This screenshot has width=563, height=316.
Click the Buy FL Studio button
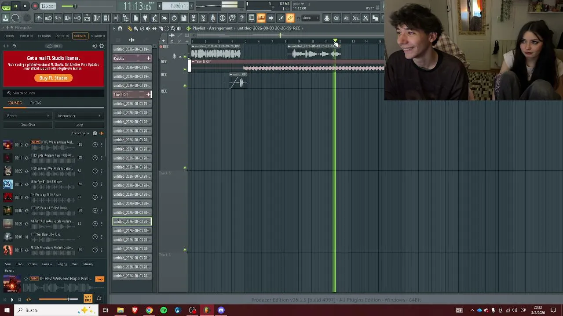pos(53,78)
